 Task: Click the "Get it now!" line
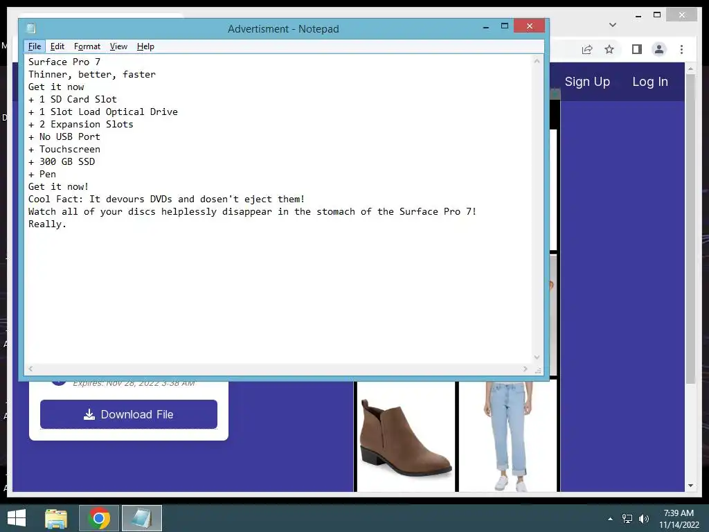58,186
